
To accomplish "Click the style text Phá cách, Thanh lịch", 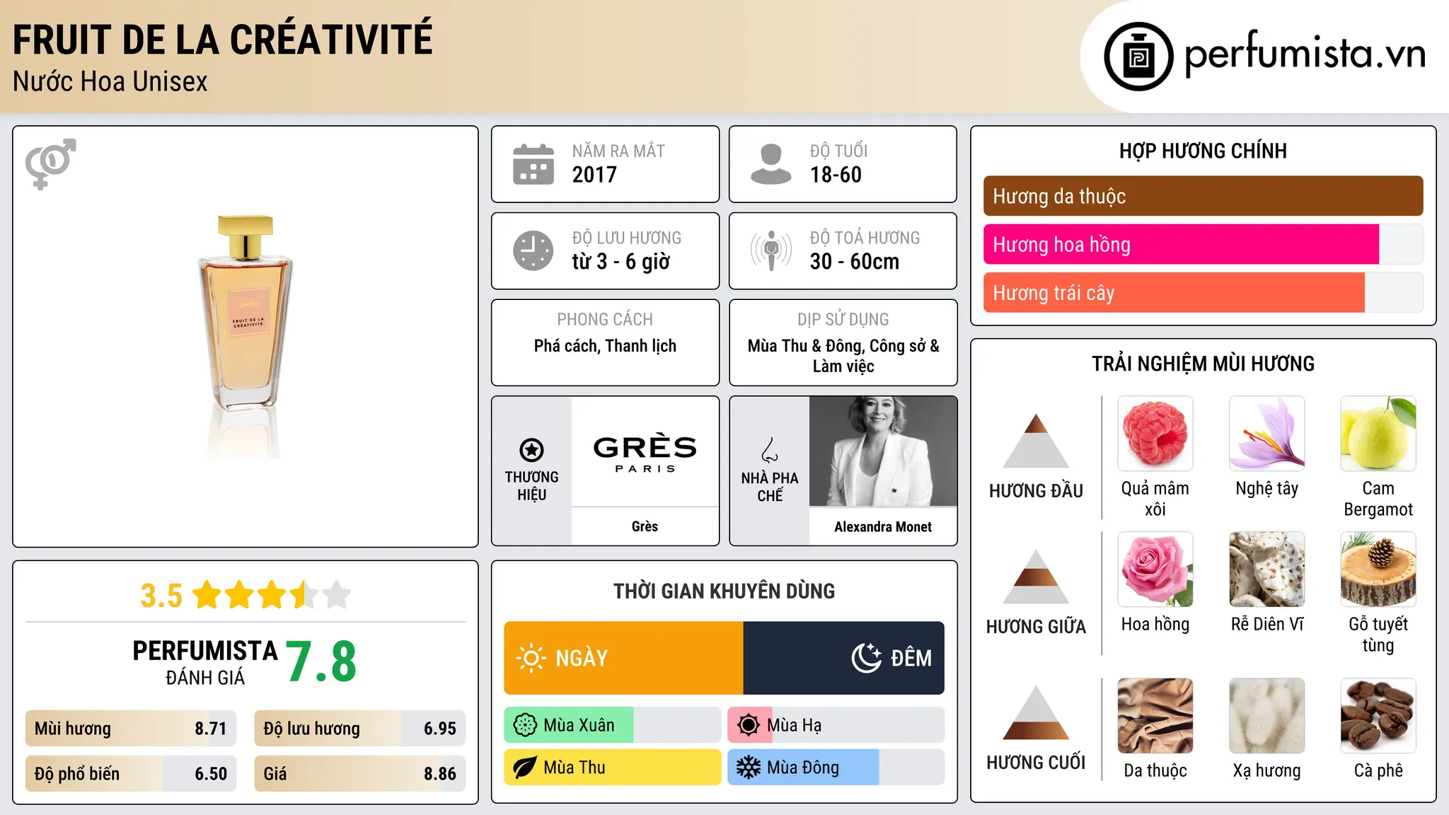I will 605,346.
